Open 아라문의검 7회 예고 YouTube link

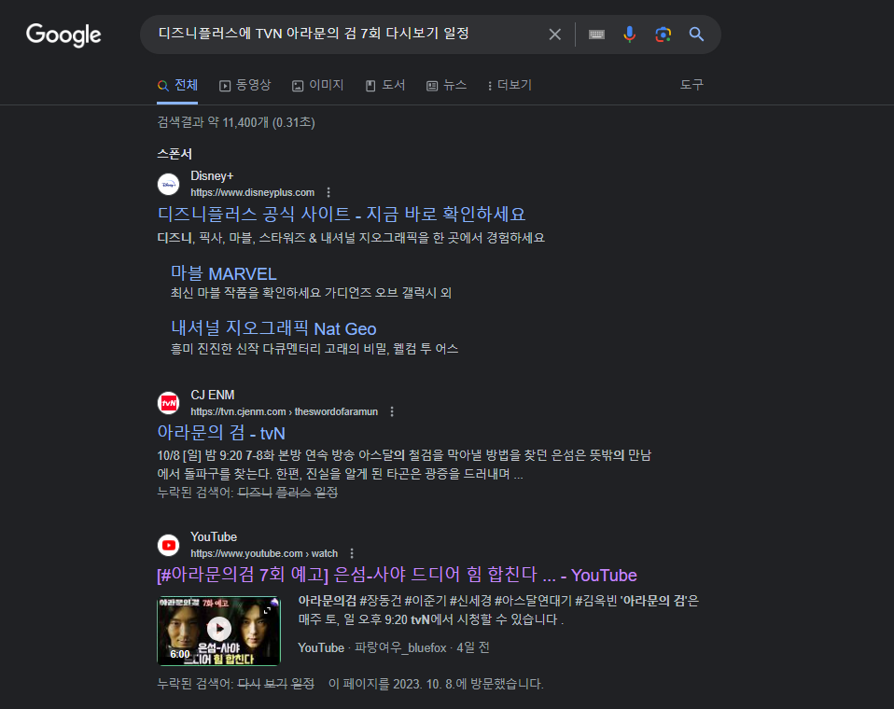397,575
